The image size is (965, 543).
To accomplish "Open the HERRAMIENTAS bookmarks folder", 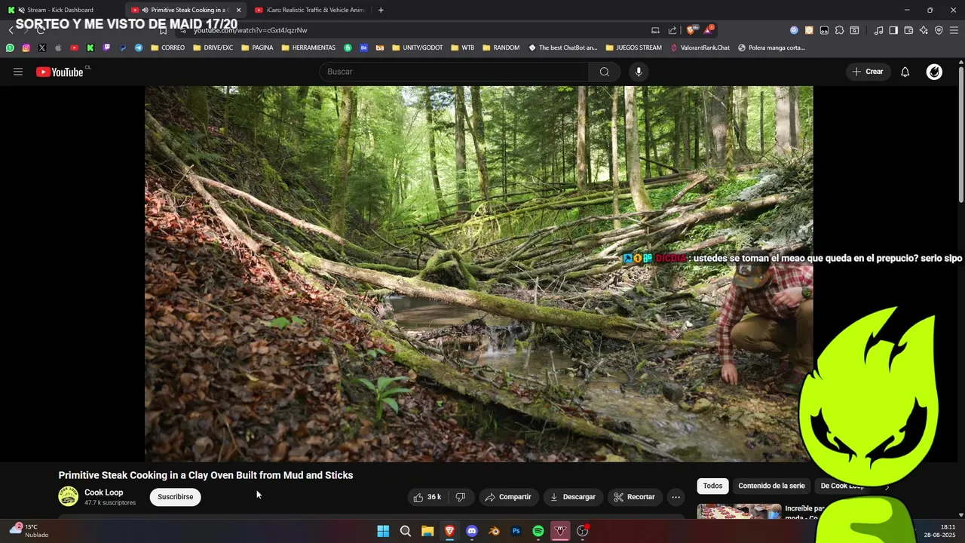I will [x=308, y=48].
